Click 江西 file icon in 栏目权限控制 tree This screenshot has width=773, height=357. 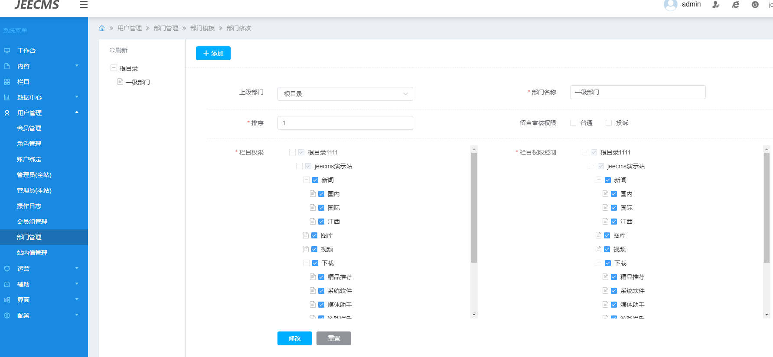[x=605, y=221]
